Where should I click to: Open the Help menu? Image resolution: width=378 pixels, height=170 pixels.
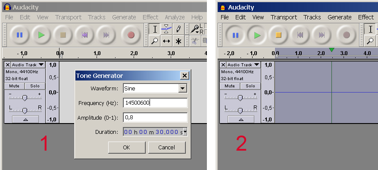click(197, 17)
